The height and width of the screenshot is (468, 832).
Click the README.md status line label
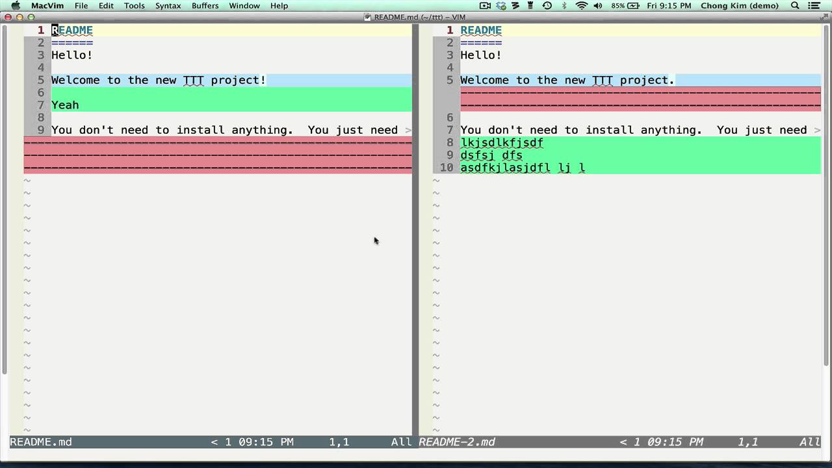coord(41,442)
